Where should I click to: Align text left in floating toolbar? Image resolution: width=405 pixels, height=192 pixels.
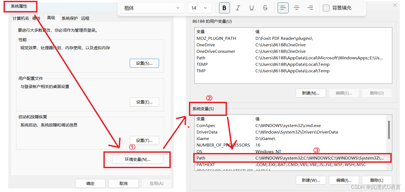(x=283, y=8)
